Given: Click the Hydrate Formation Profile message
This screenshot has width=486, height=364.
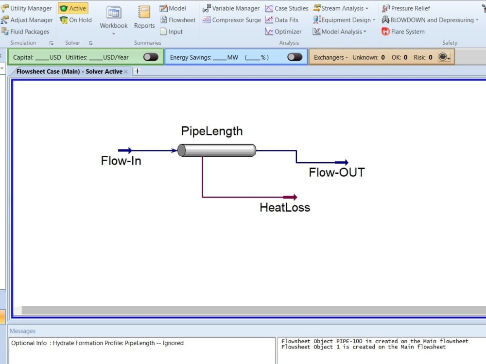Looking at the screenshot, I should click(x=97, y=343).
